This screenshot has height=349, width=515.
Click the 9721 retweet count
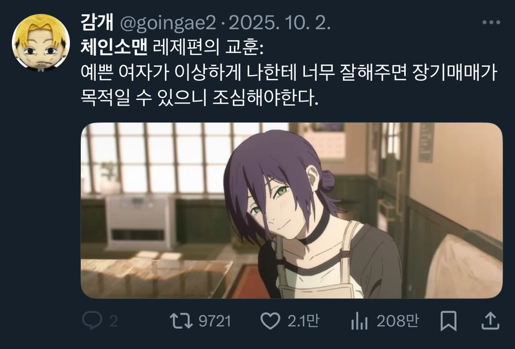[215, 321]
